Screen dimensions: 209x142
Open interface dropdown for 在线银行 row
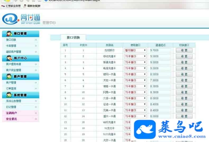pyautogui.click(x=135, y=50)
